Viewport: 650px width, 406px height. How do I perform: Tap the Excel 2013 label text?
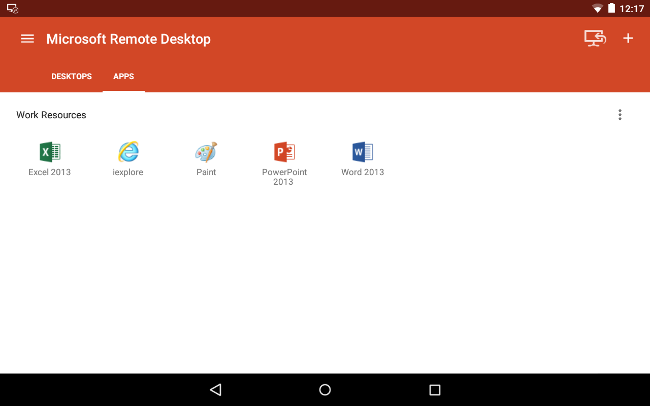49,172
